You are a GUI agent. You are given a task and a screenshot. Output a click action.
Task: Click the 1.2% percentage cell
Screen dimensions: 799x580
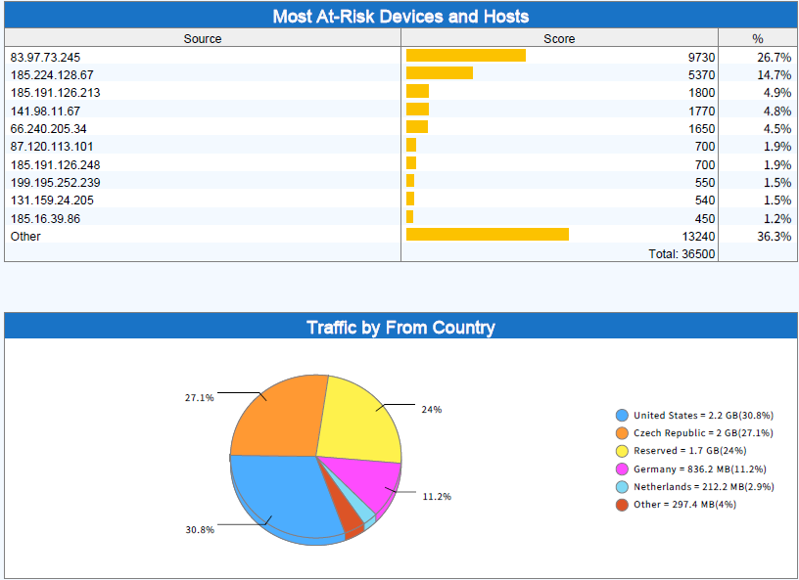777,218
